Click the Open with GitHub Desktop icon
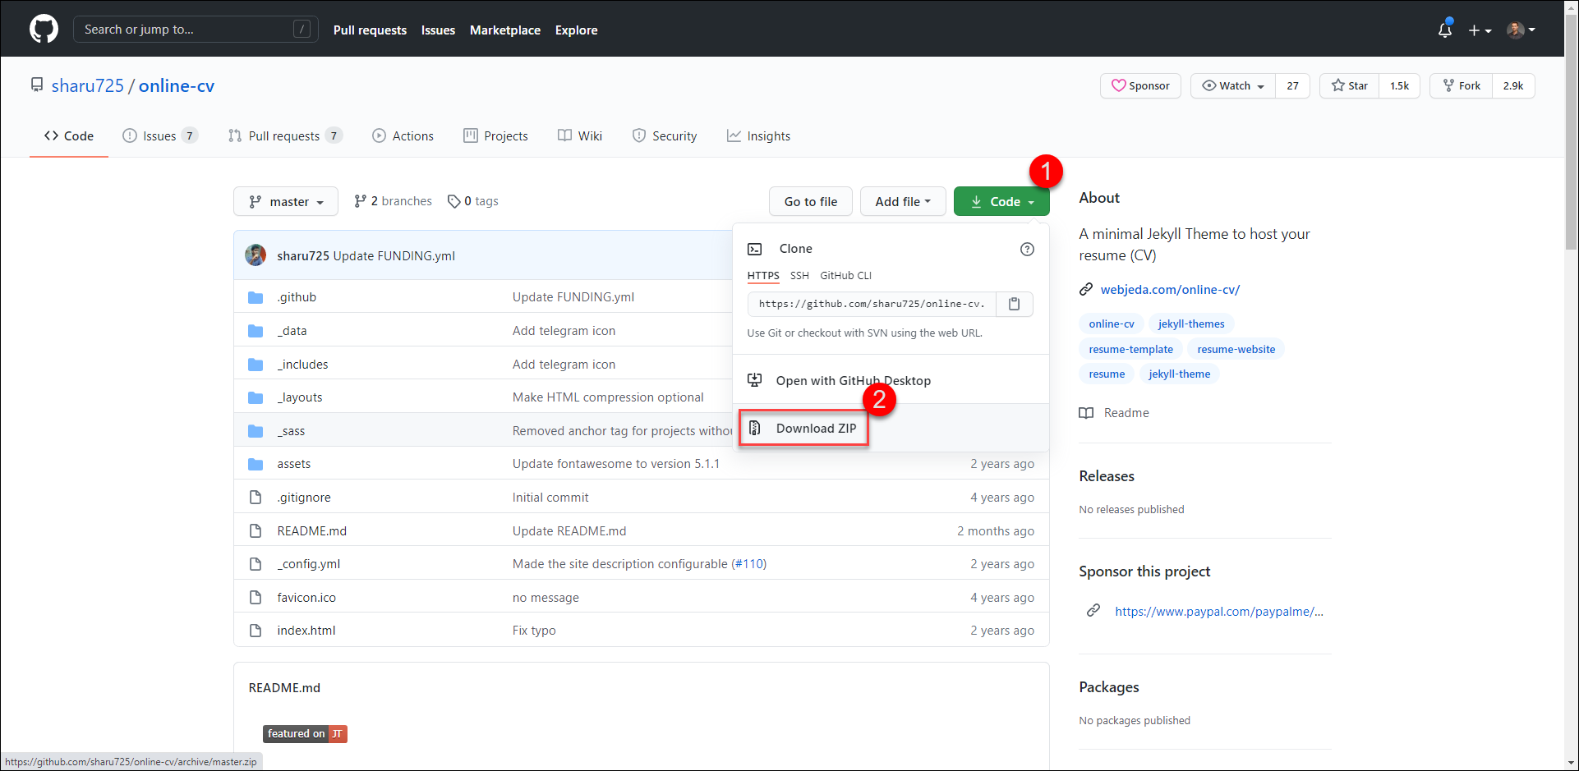Image resolution: width=1579 pixels, height=771 pixels. [x=754, y=380]
